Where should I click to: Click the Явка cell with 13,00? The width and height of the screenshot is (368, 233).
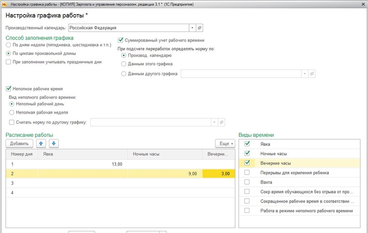(82, 164)
